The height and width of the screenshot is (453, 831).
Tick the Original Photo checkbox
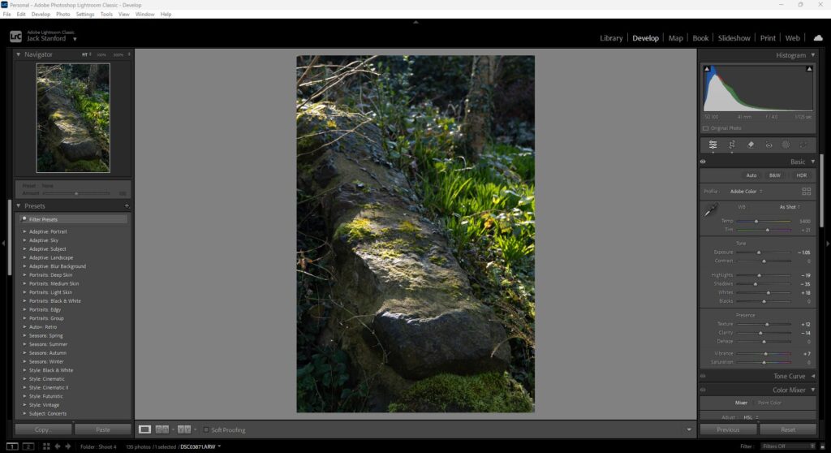click(x=705, y=128)
